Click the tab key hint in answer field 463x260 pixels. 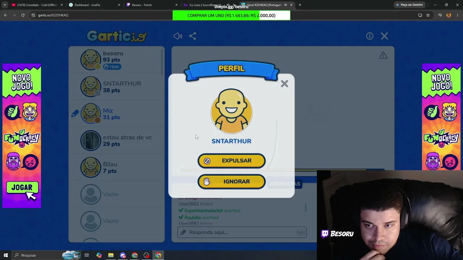(x=300, y=232)
